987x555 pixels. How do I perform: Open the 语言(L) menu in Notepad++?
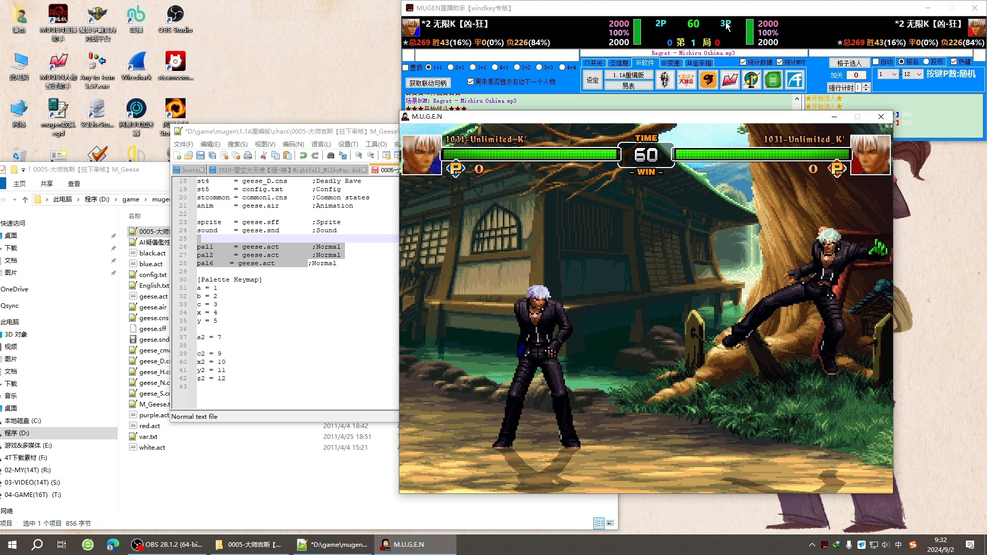[x=321, y=144]
